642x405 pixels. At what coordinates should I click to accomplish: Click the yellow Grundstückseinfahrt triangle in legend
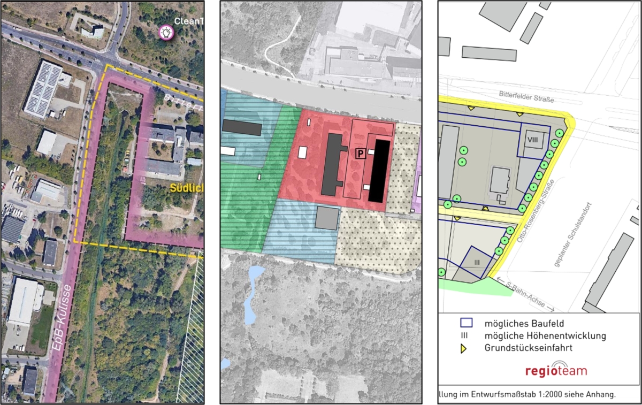pyautogui.click(x=464, y=349)
